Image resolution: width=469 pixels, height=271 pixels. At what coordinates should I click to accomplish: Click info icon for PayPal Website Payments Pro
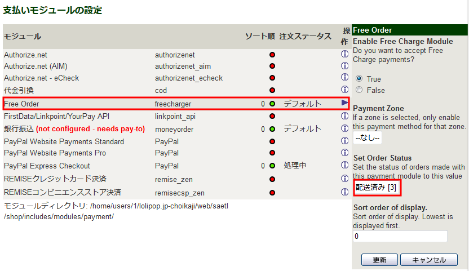point(344,153)
